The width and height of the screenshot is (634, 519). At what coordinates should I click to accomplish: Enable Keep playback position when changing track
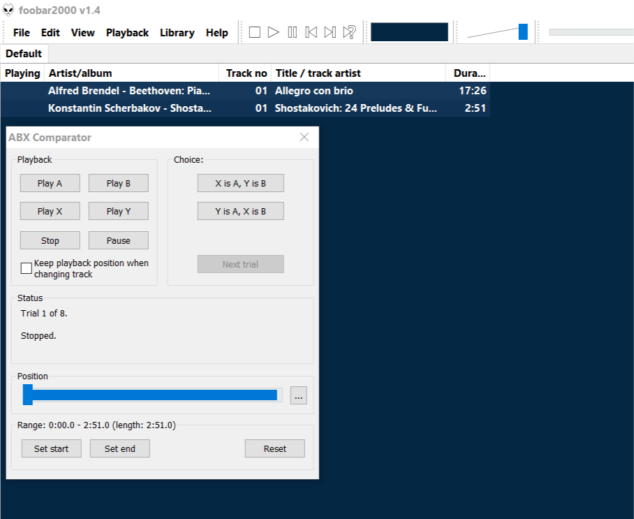click(x=27, y=268)
